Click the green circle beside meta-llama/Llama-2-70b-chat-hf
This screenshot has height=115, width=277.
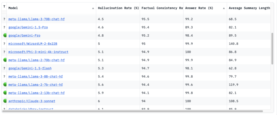tap(5, 60)
